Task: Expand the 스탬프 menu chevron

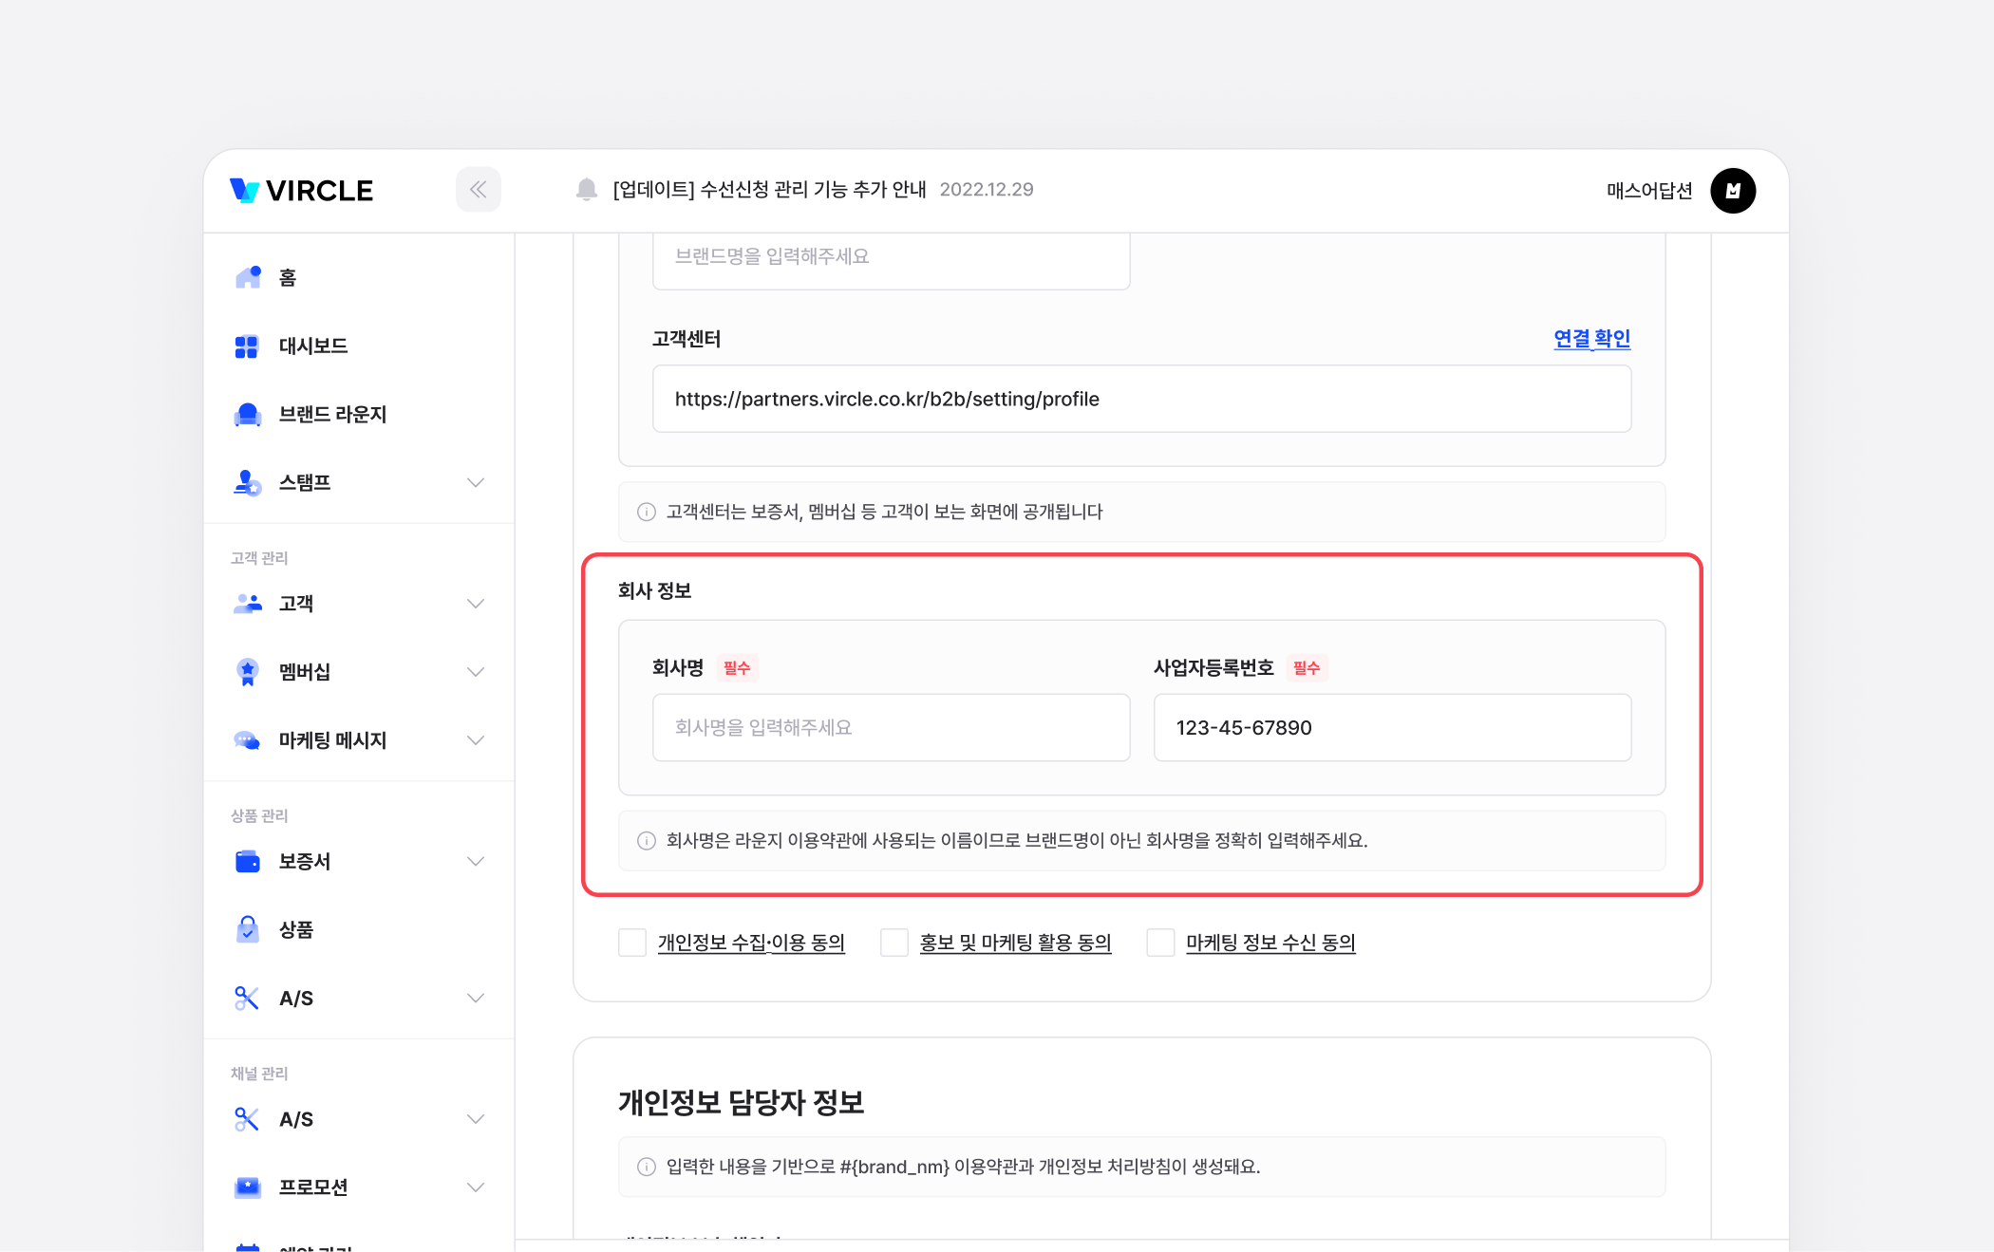Action: point(476,483)
